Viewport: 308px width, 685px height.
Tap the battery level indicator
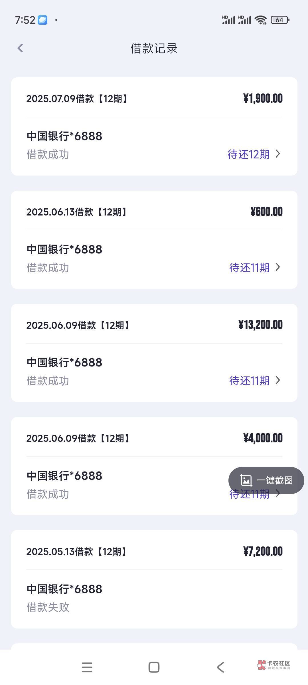[280, 20]
